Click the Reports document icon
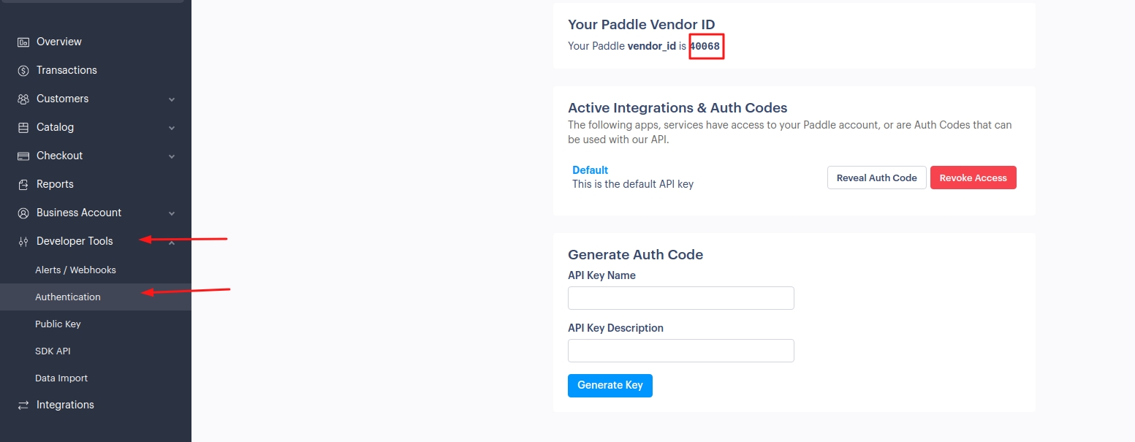 (23, 184)
